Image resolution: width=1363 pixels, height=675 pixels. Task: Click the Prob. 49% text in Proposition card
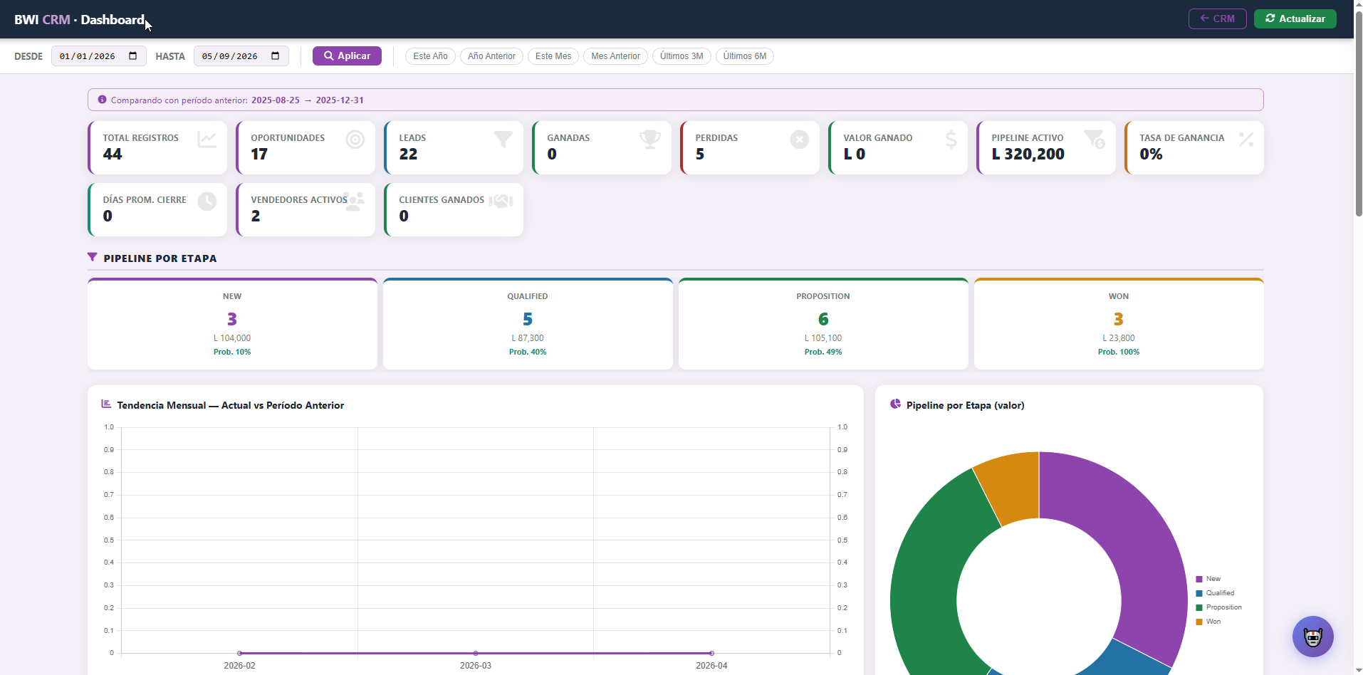(823, 352)
